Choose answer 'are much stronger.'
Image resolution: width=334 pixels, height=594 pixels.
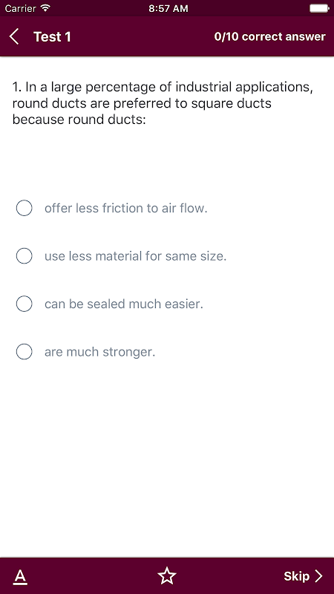(x=100, y=352)
